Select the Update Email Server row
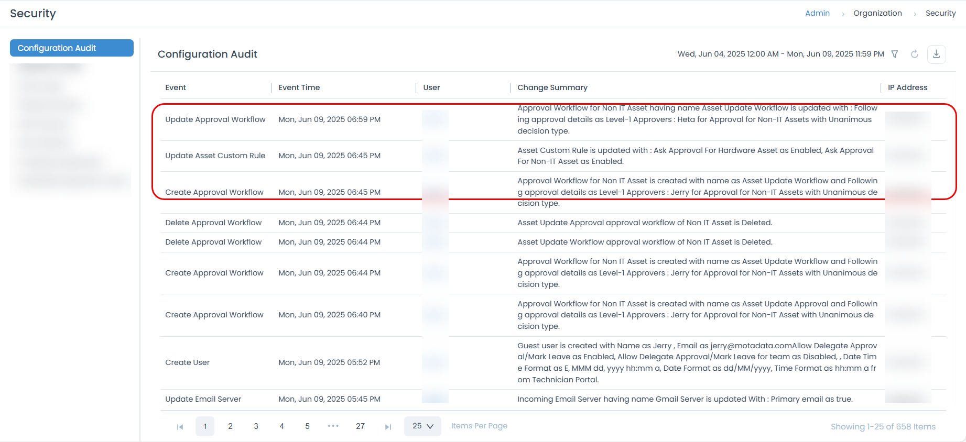This screenshot has height=442, width=966. (x=203, y=399)
